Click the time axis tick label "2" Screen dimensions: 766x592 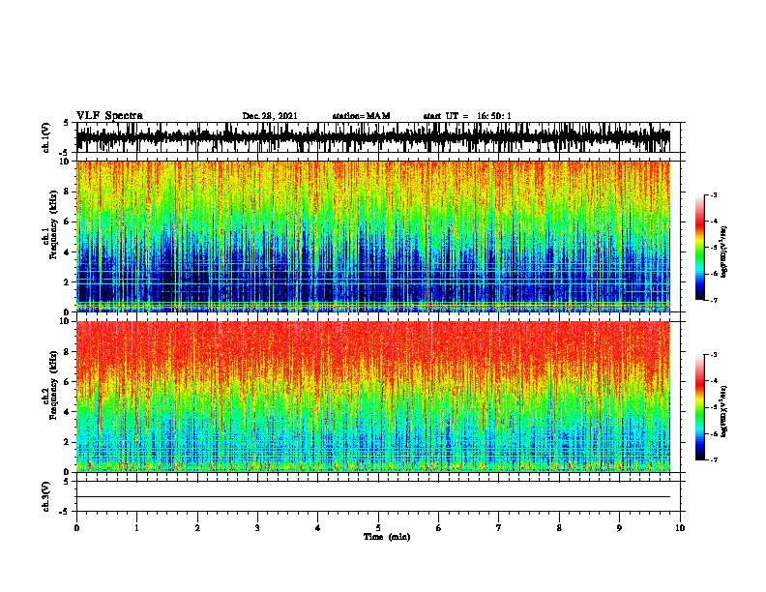point(197,528)
